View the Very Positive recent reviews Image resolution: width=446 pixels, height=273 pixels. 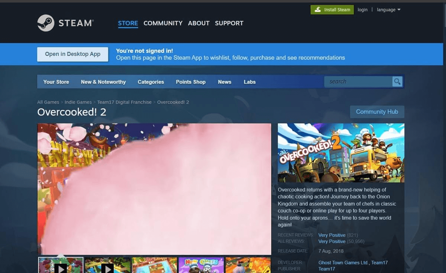click(x=332, y=235)
